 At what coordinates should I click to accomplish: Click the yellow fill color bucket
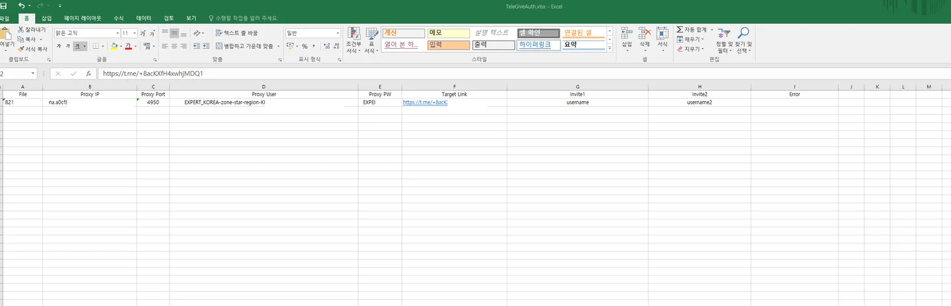pyautogui.click(x=114, y=46)
